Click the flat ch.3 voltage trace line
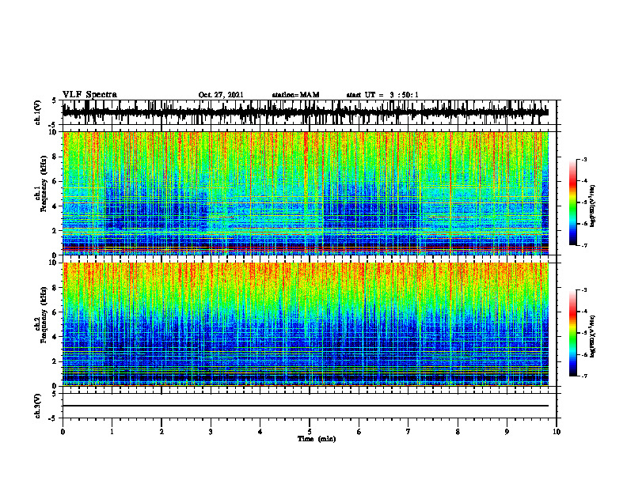Viewport: 627px width, 484px height. click(x=306, y=406)
